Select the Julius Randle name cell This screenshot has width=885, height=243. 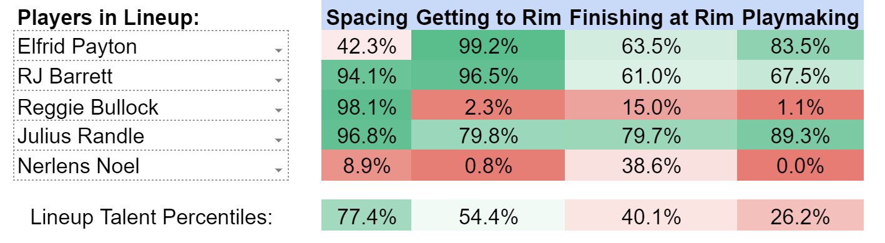click(x=150, y=135)
